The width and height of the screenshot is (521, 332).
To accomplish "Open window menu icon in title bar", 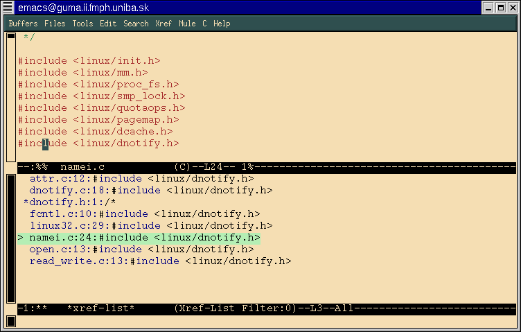I will click(x=8, y=8).
